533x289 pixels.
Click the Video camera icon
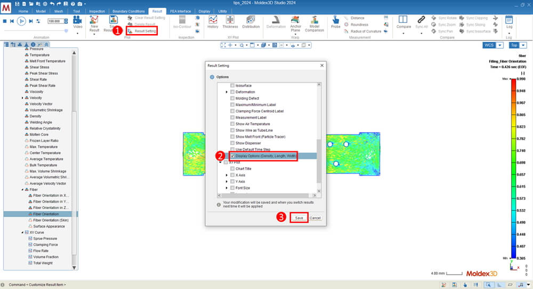pos(77,20)
